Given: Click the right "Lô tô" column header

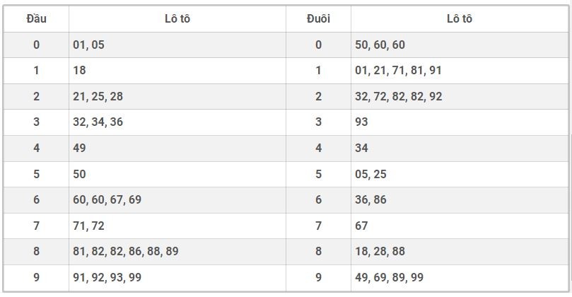Looking at the screenshot, I should pyautogui.click(x=459, y=19).
